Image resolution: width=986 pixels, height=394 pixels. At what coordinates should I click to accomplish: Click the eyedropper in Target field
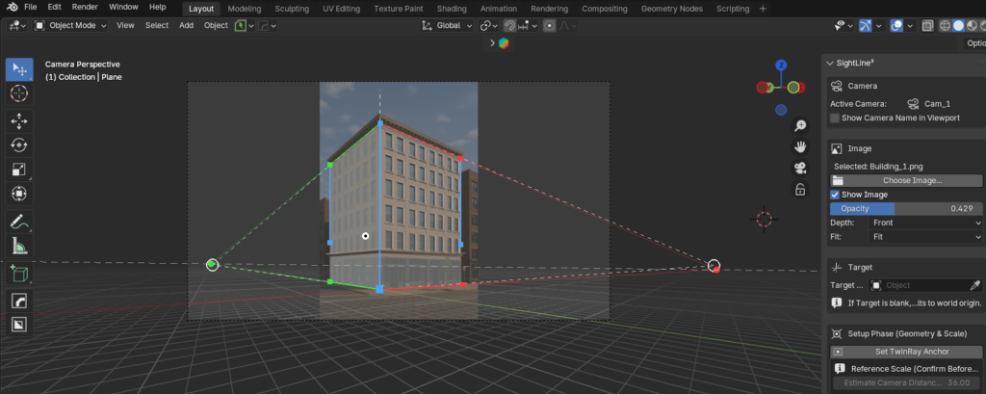[975, 285]
